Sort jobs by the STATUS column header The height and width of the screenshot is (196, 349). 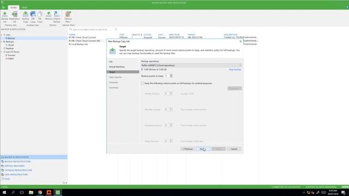click(x=147, y=35)
